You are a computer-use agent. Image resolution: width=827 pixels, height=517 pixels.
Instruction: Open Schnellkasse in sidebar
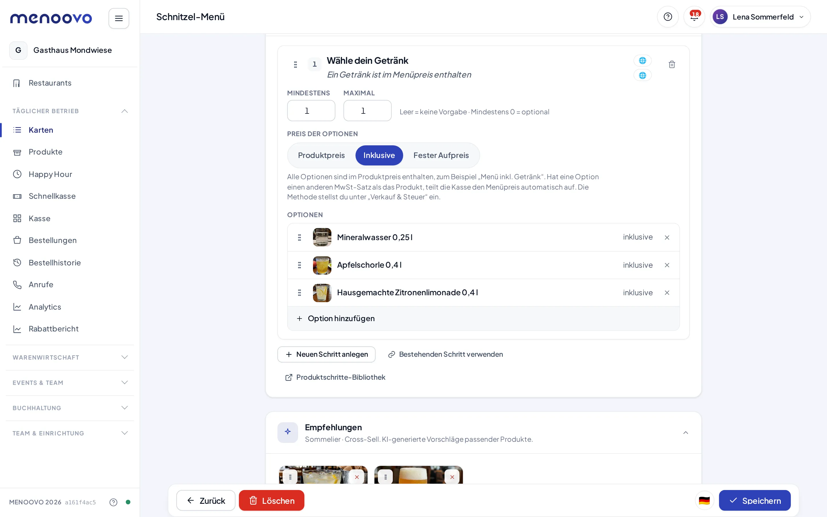(x=52, y=196)
